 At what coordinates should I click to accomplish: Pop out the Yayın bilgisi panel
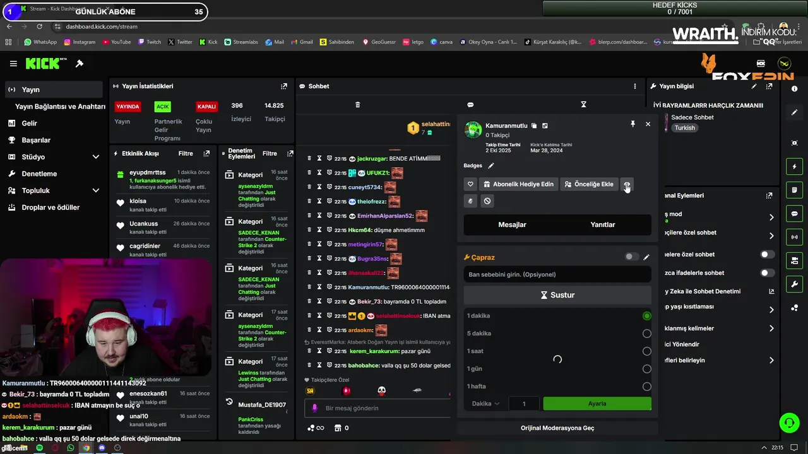769,86
